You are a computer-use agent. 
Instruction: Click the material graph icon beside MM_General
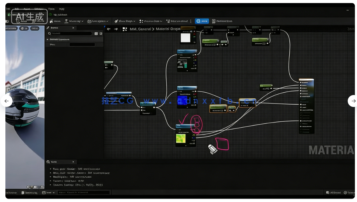point(125,29)
